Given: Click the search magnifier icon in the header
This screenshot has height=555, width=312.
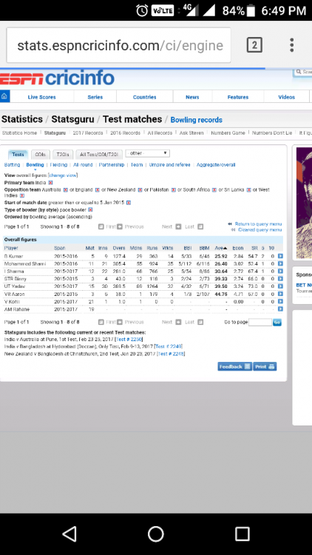Looking at the screenshot, I should pyautogui.click(x=299, y=72).
